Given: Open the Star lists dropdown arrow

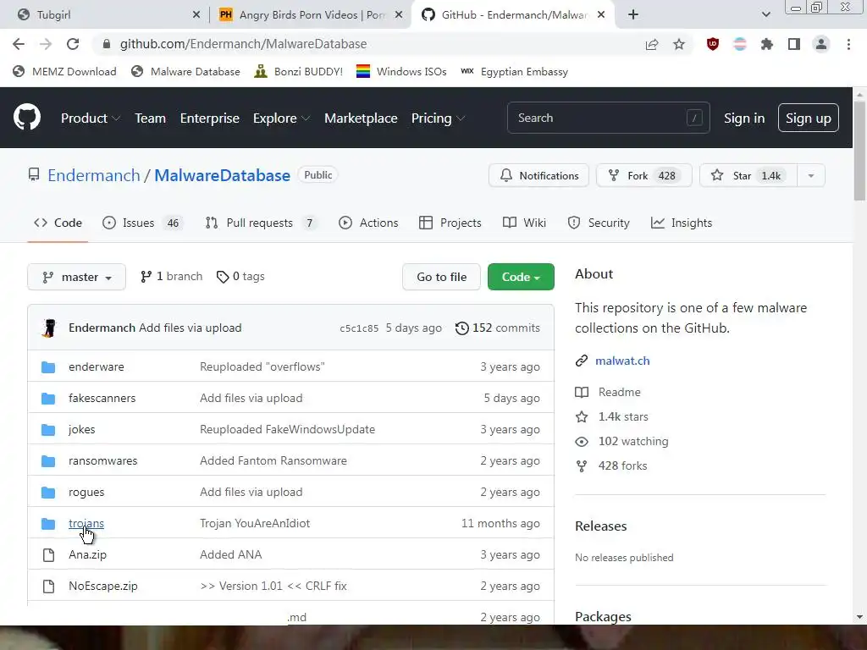Looking at the screenshot, I should click(811, 176).
